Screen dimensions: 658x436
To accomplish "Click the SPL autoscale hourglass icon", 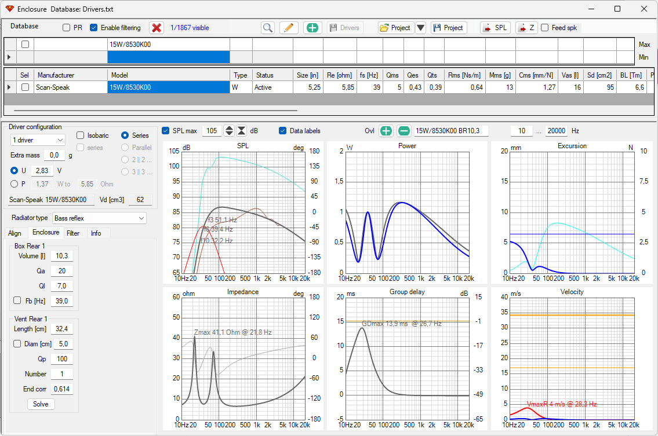I will pyautogui.click(x=242, y=130).
